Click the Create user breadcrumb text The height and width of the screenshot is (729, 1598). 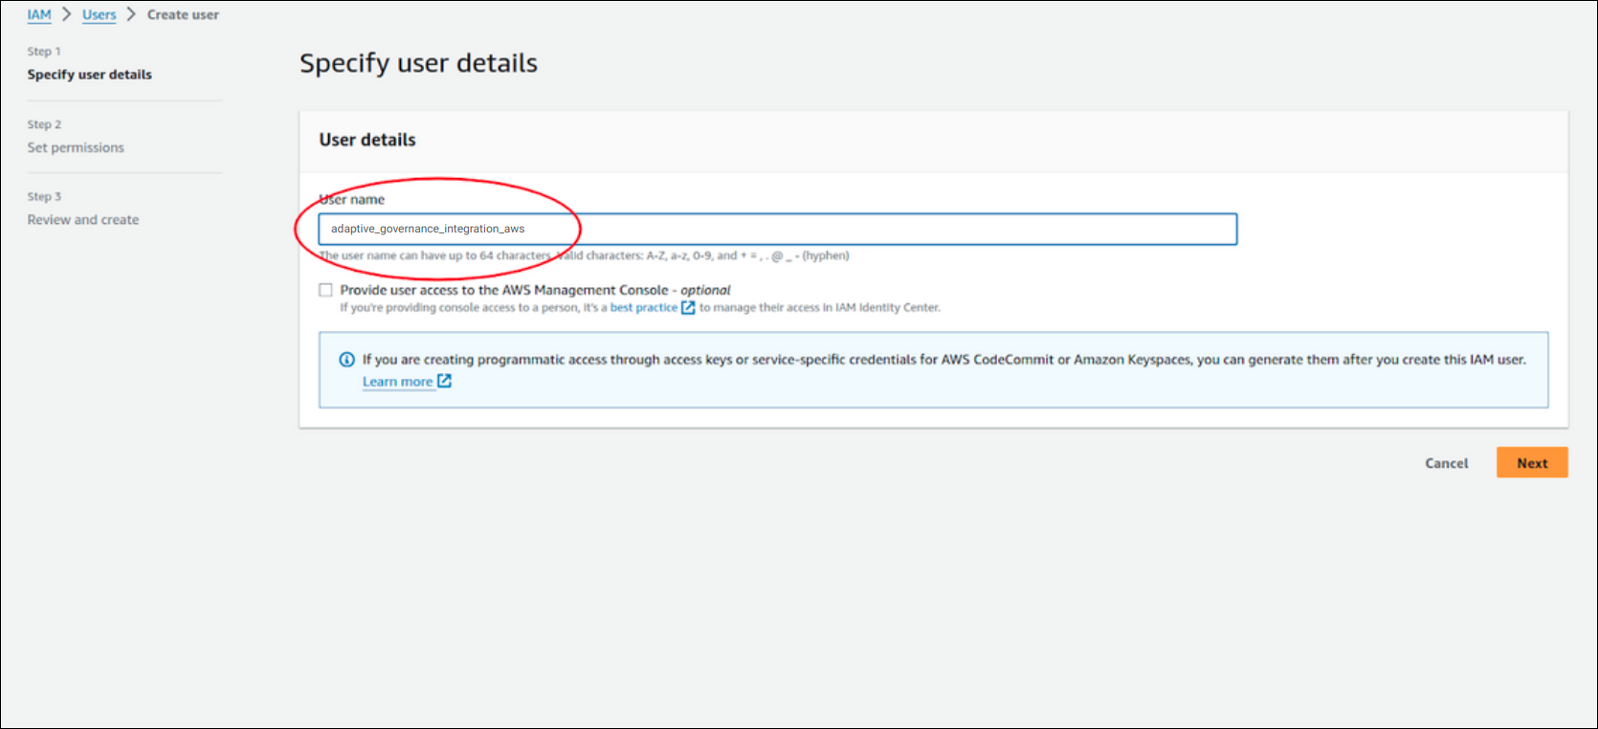click(183, 14)
